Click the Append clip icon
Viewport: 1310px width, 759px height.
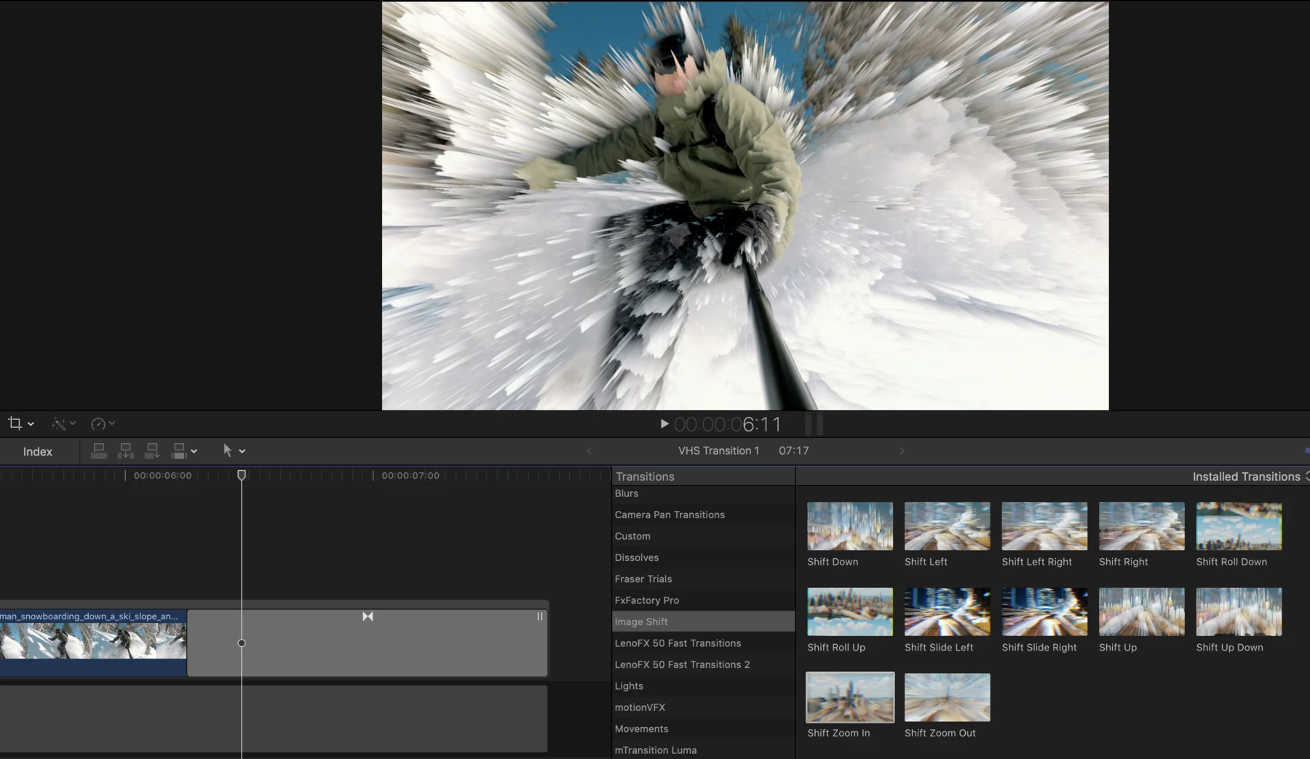[151, 450]
